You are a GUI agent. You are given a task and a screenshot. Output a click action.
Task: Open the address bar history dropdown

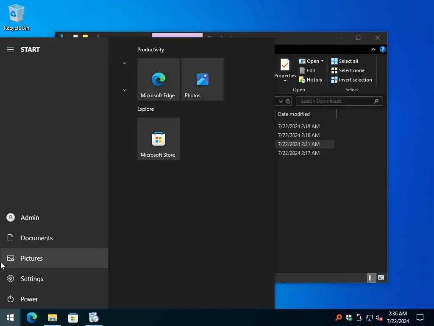click(x=281, y=101)
